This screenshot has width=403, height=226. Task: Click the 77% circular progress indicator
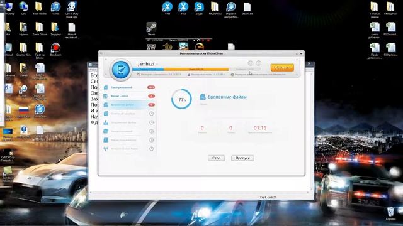[x=181, y=99]
